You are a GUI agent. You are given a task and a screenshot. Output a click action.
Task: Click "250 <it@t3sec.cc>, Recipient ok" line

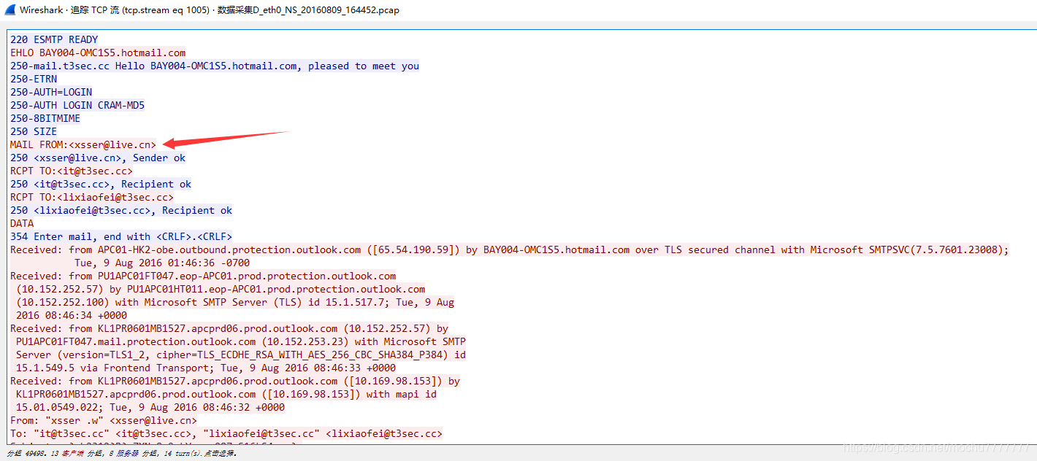(x=101, y=184)
